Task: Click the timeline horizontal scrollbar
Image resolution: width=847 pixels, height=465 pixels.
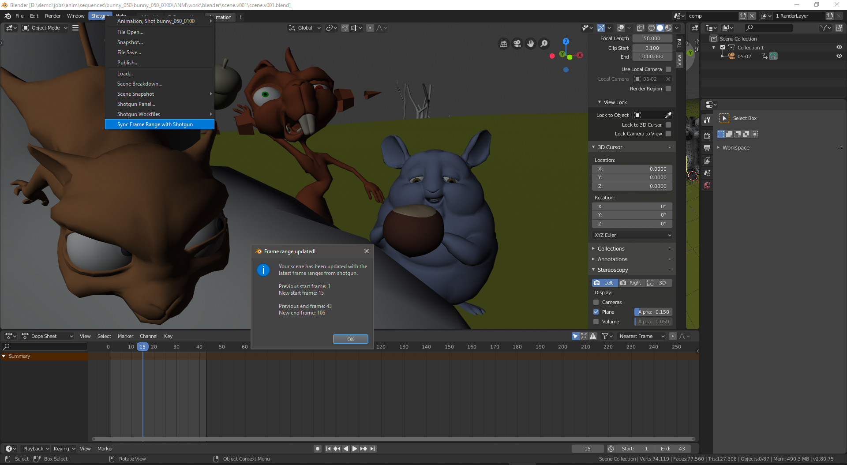Action: coord(394,439)
